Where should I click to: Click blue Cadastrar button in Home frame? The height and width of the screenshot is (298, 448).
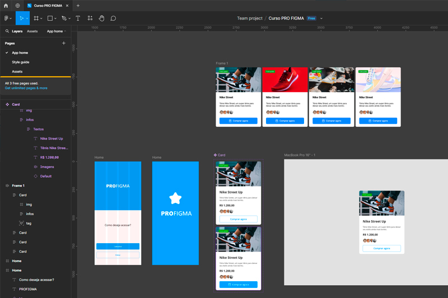click(118, 247)
